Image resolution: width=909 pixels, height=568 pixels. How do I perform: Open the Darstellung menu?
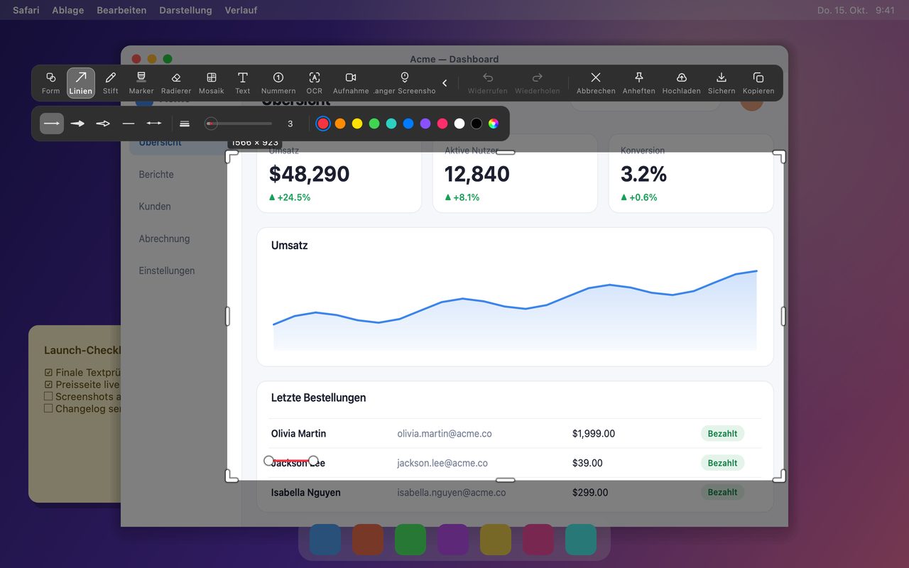[x=185, y=10]
